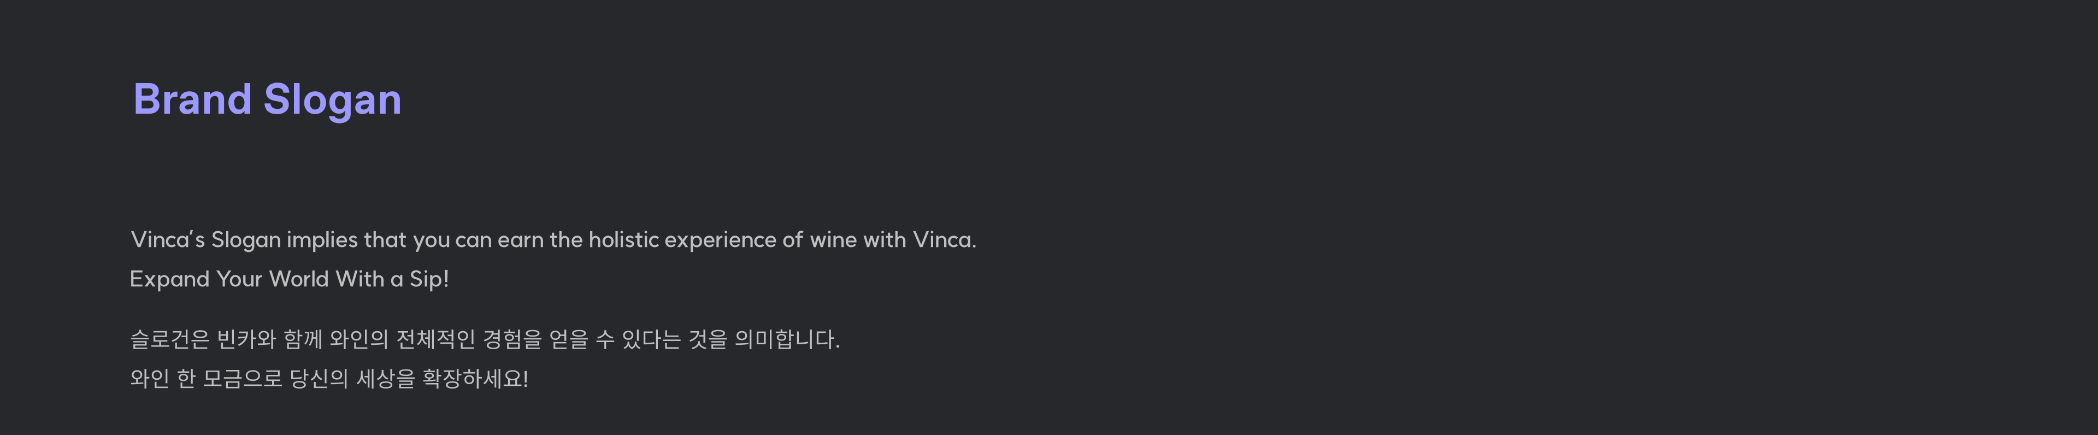Click the Korean word 슬로건은

[x=170, y=339]
